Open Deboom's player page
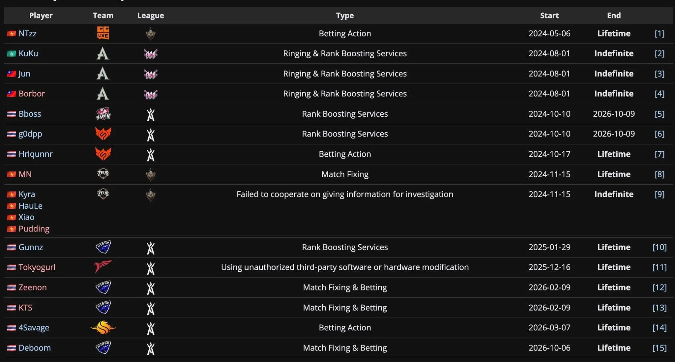The height and width of the screenshot is (362, 675). (x=35, y=348)
